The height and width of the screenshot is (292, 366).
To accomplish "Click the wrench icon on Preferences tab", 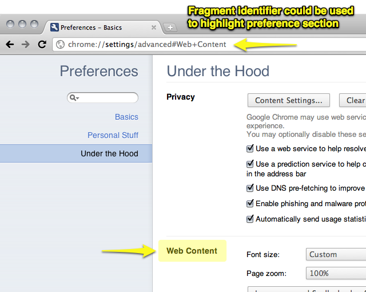I will pyautogui.click(x=54, y=27).
